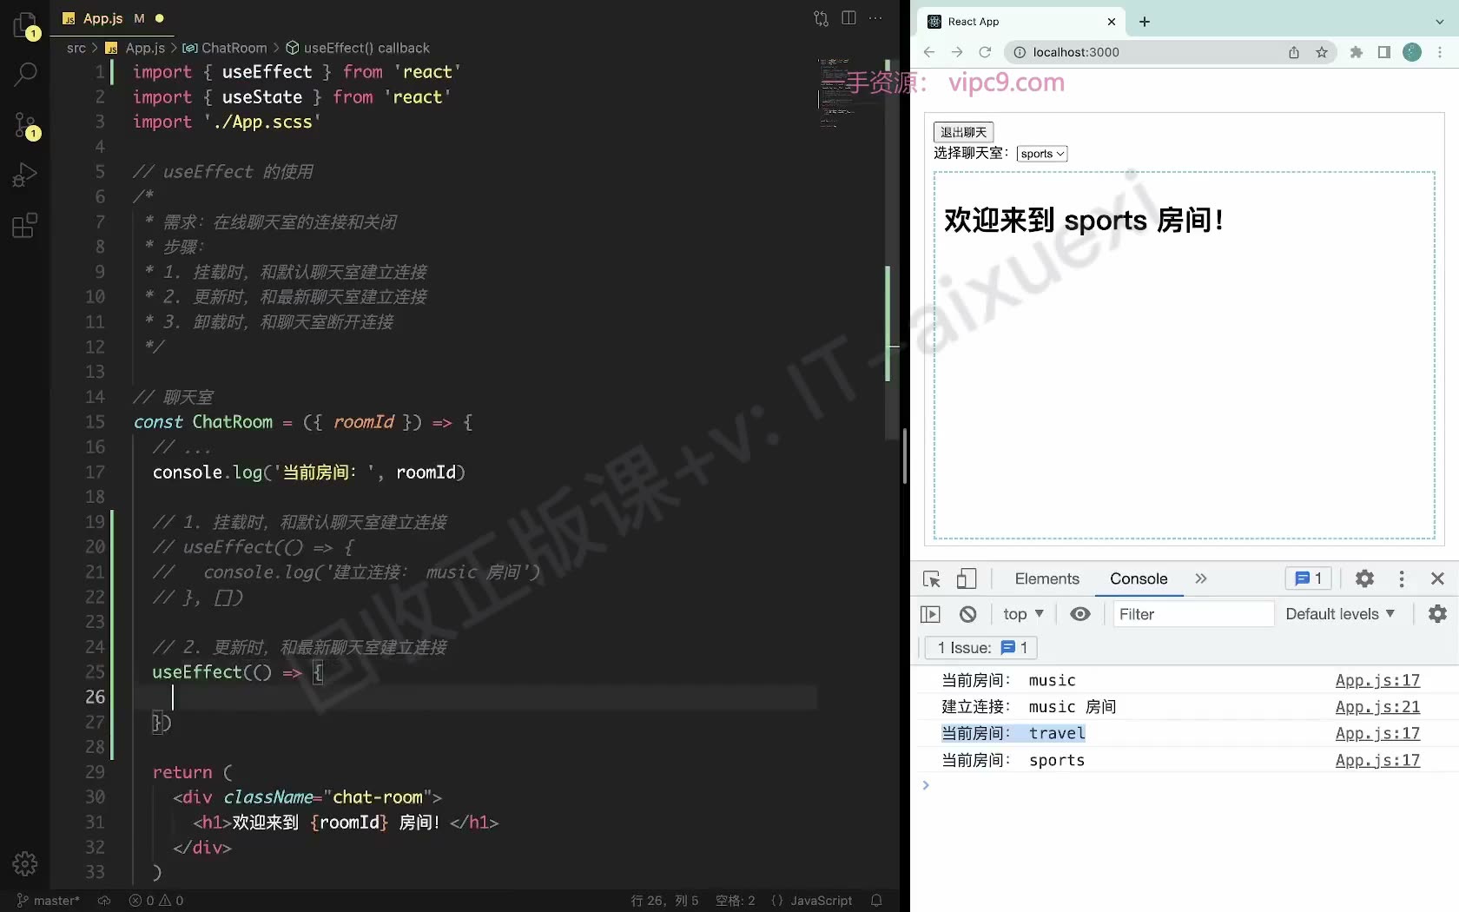The width and height of the screenshot is (1459, 912).
Task: Click the 退出聊天 button
Action: (x=963, y=132)
